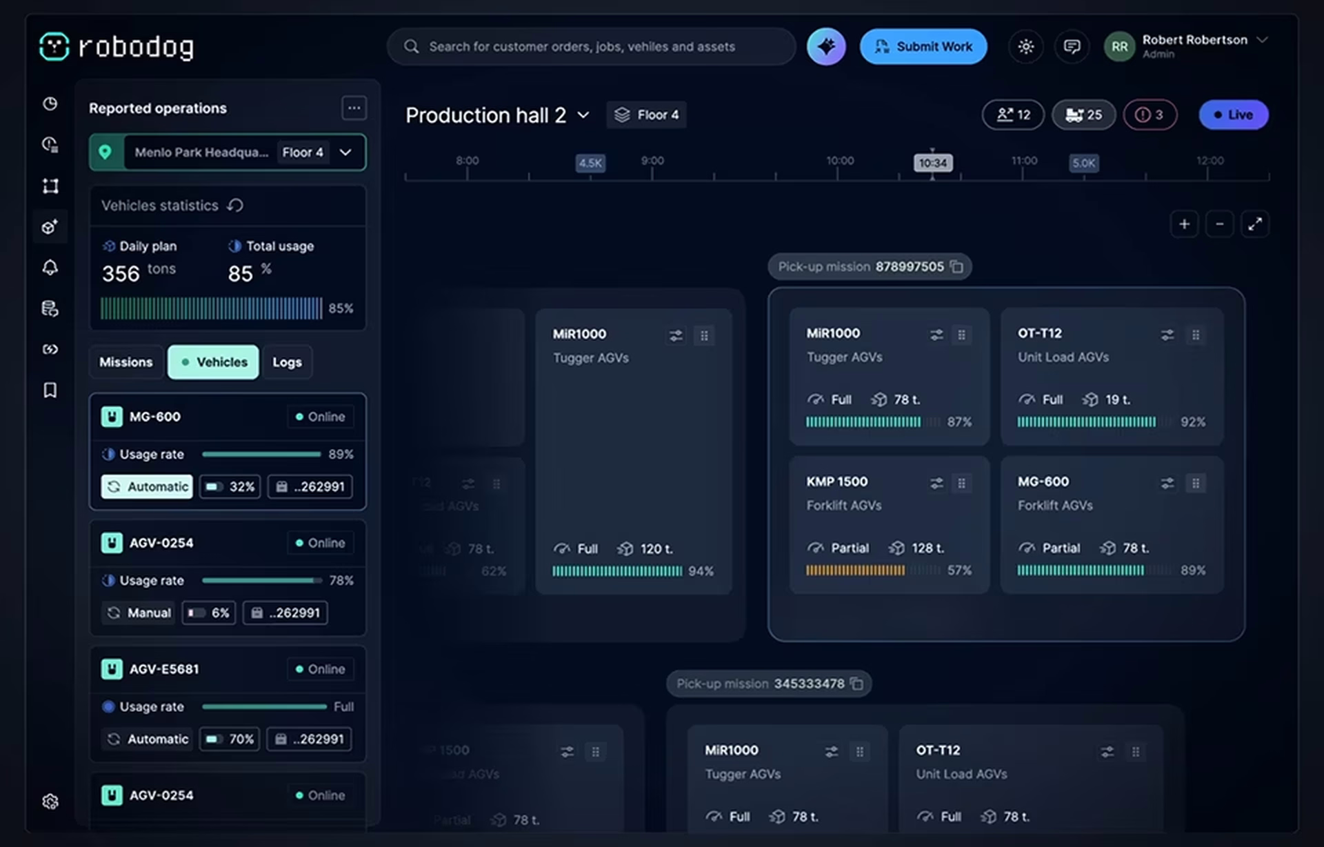1324x847 pixels.
Task: Refresh Vehicles statistics
Action: click(x=235, y=206)
